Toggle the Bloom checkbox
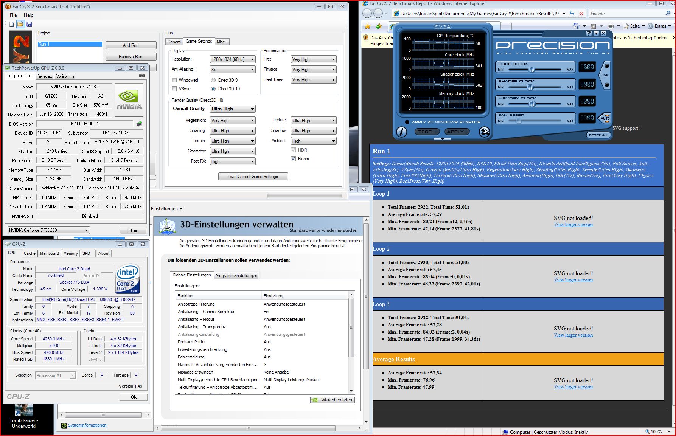Image resolution: width=676 pixels, height=436 pixels. pyautogui.click(x=293, y=159)
